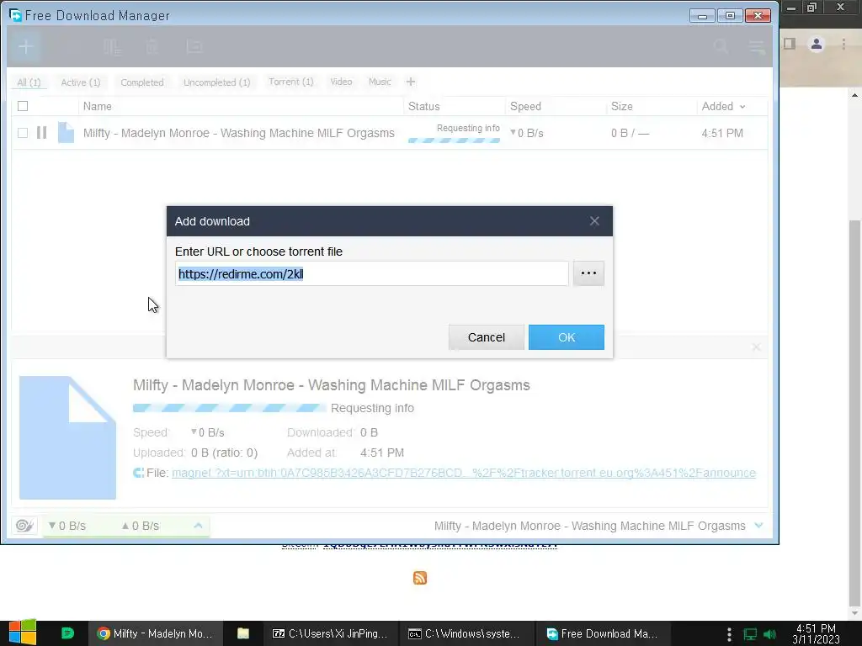This screenshot has height=646, width=862.
Task: Click the download speed 0 B/s in bottom bar
Action: (x=67, y=526)
